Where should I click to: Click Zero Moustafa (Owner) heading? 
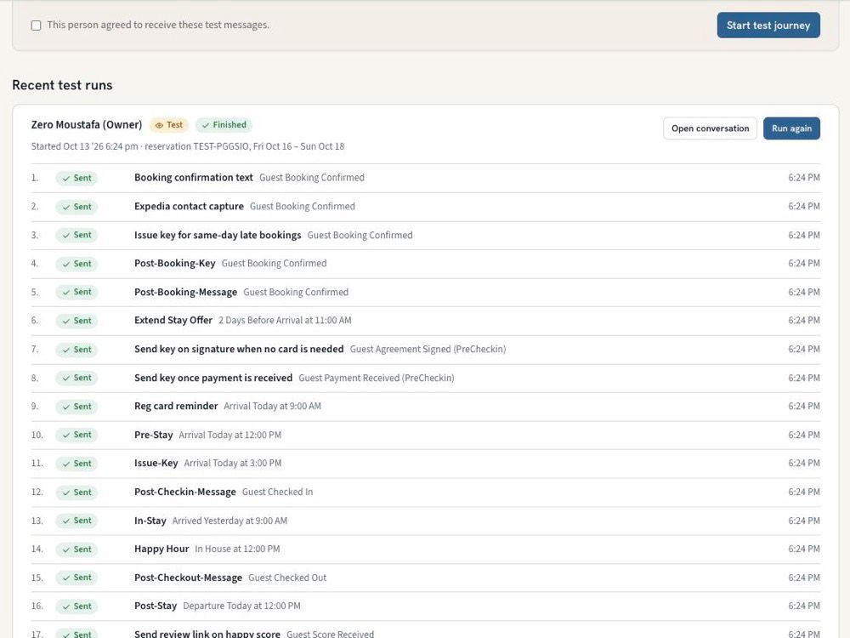86,125
